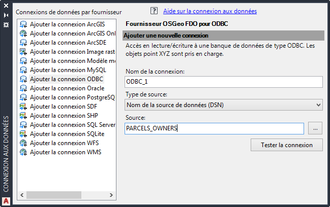330x207 pixels.
Task: Select Ajouter la connexion Oracle
Action: [67, 88]
